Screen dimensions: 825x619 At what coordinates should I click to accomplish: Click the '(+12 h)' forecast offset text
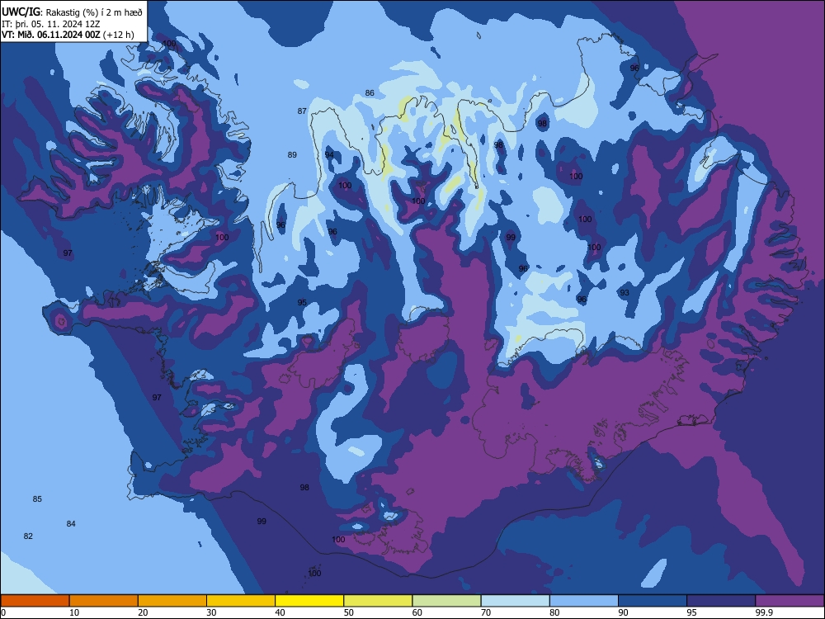(118, 35)
